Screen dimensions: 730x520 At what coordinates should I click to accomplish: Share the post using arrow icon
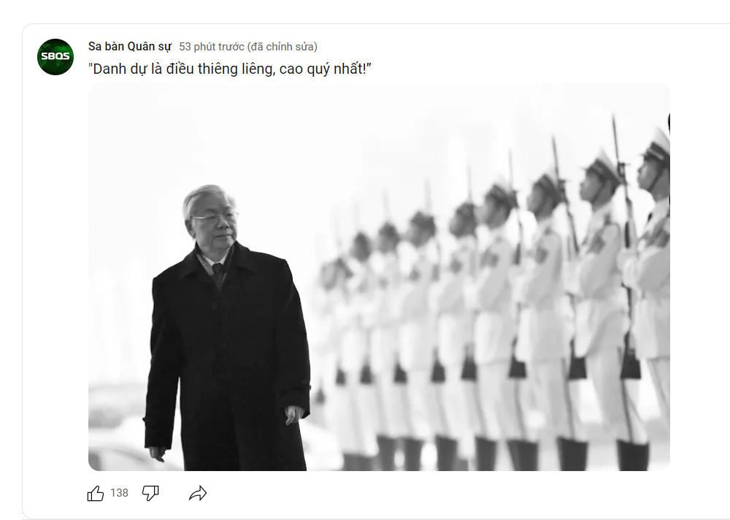[x=198, y=493]
